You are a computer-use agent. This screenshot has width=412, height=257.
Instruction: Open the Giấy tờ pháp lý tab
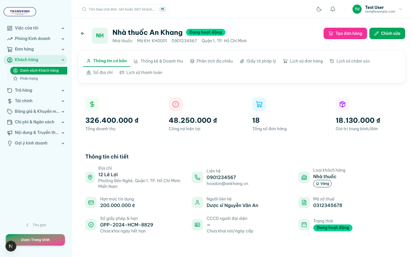point(258,61)
